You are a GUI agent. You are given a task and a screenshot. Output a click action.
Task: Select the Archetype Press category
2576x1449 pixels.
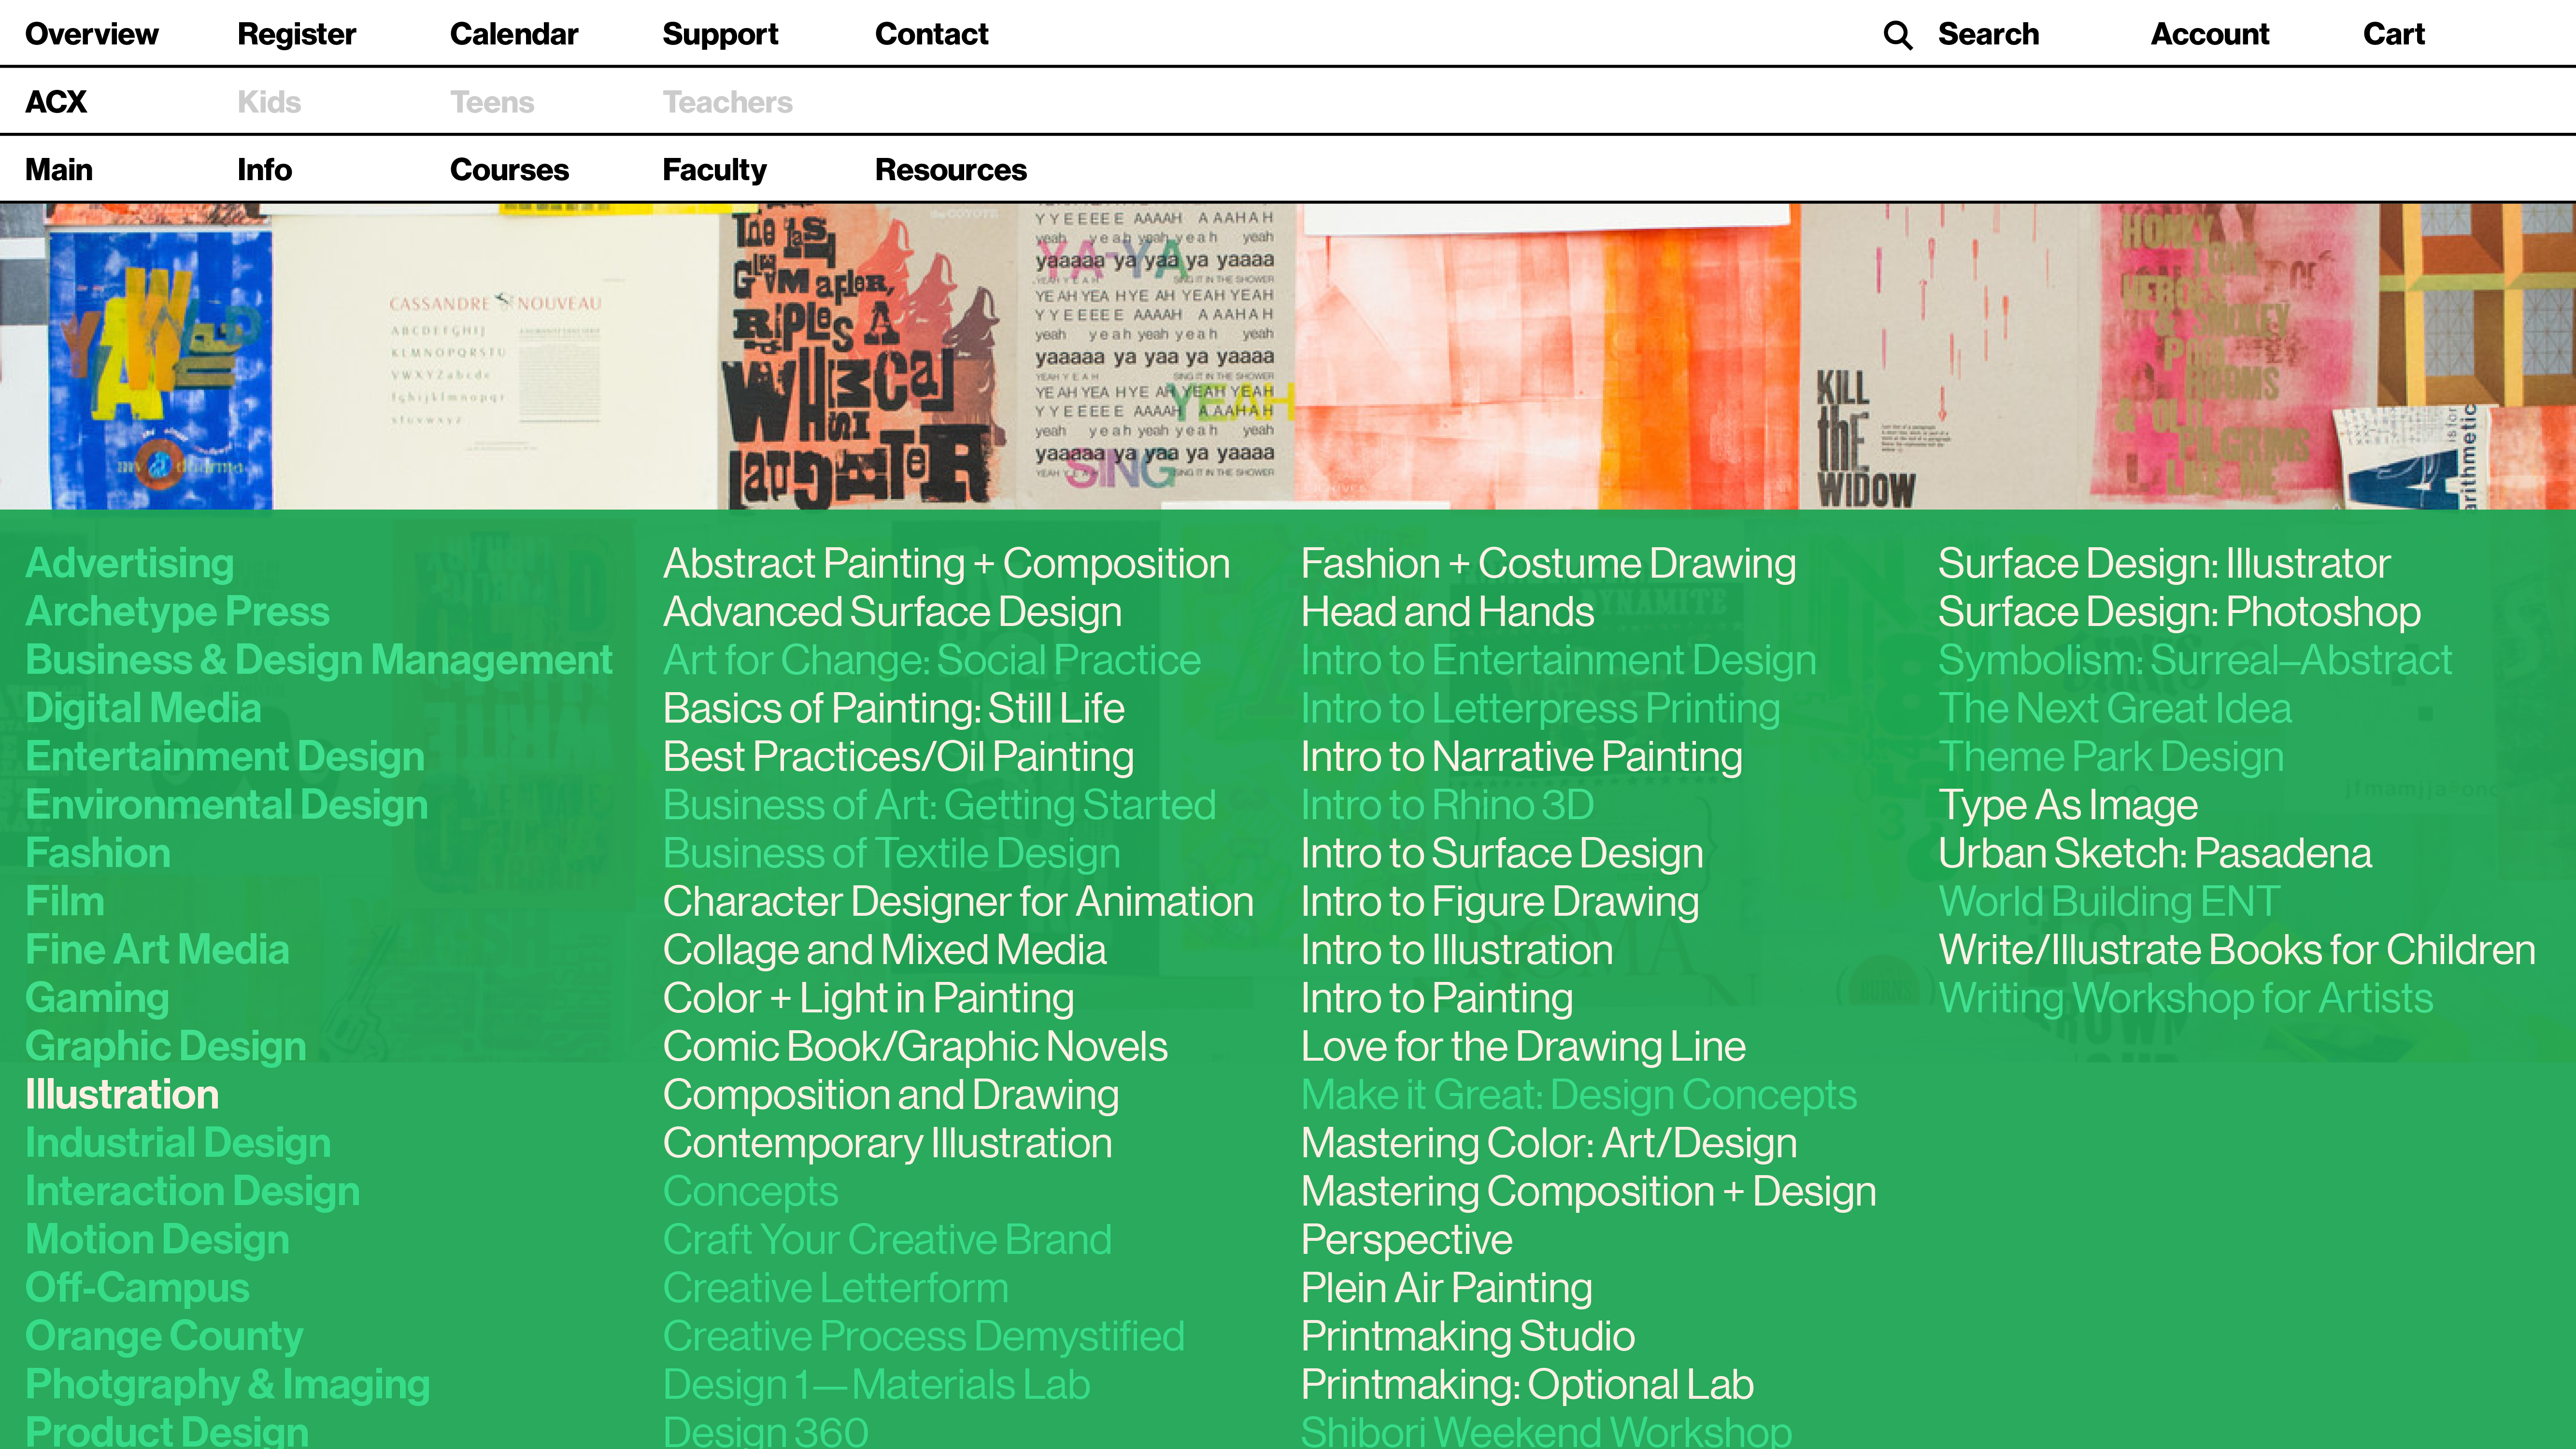177,612
